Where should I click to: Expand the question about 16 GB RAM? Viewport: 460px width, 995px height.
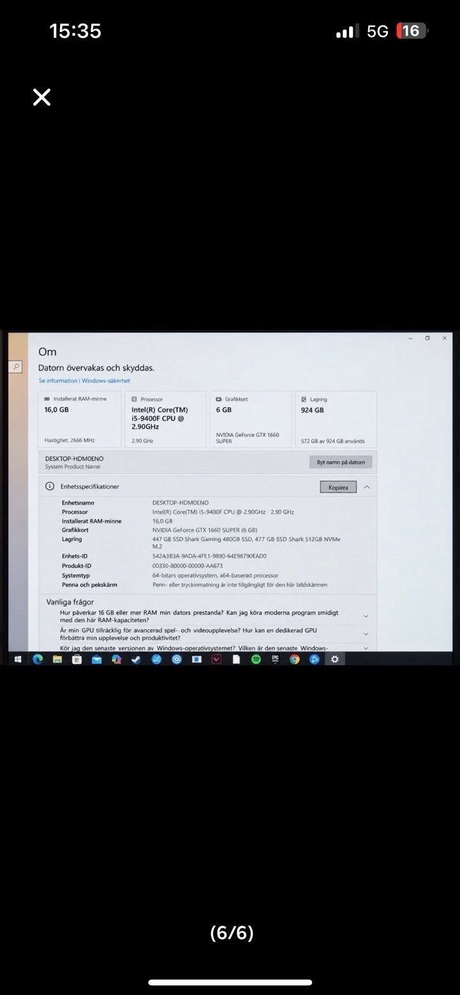(366, 616)
